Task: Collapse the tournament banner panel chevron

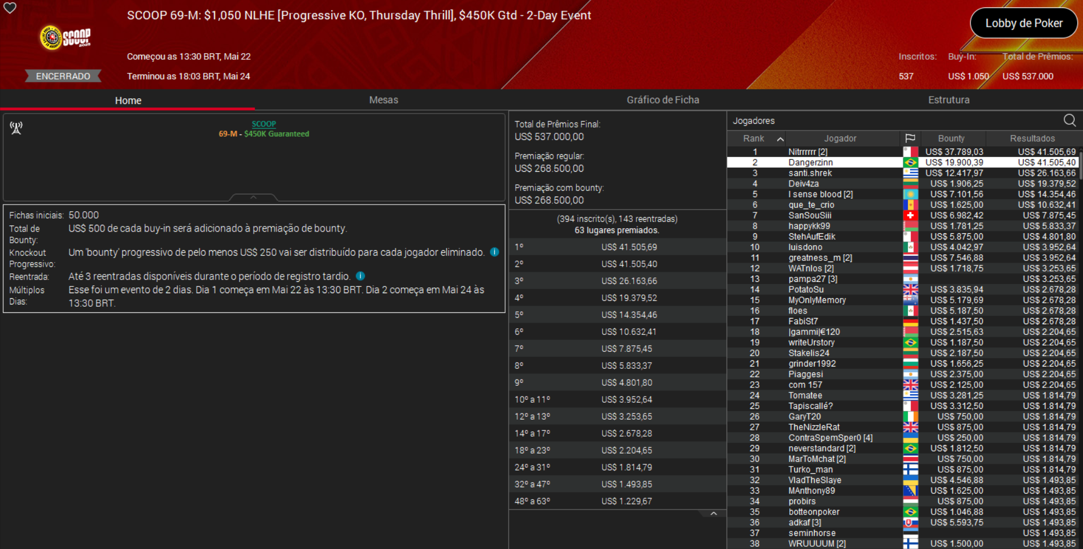Action: [254, 197]
